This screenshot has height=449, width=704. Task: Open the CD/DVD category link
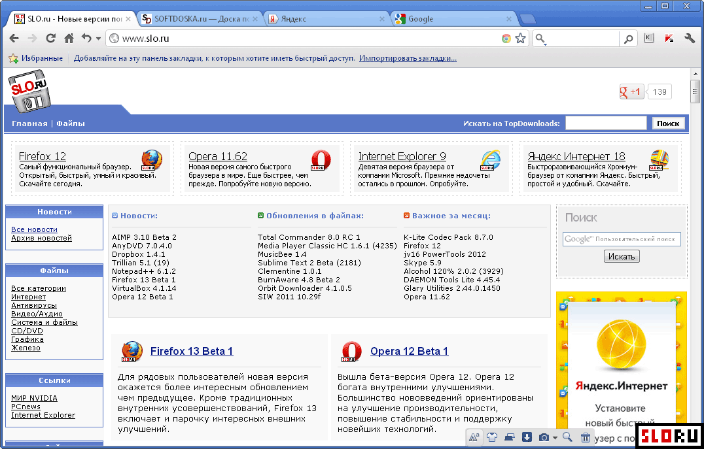pyautogui.click(x=27, y=331)
